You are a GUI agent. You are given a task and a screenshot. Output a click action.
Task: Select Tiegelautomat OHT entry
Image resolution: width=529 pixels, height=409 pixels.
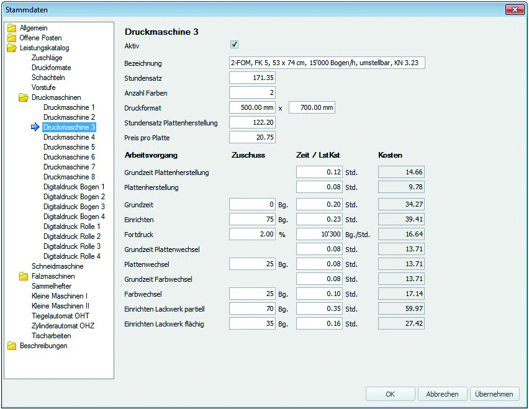[60, 316]
